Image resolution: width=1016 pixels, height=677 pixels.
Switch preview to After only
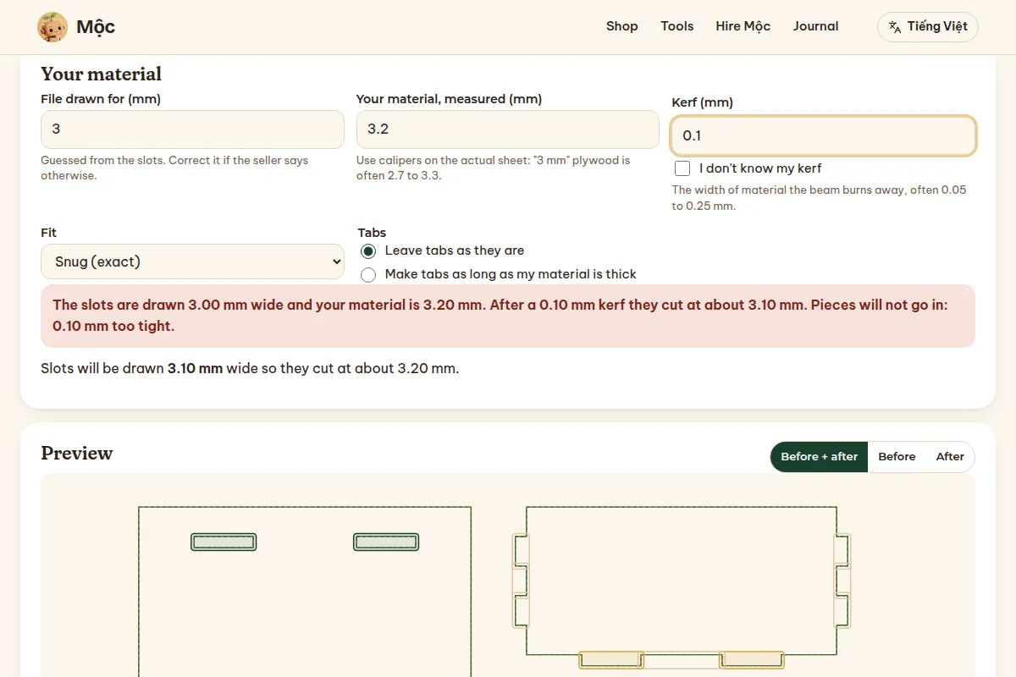[x=950, y=457]
